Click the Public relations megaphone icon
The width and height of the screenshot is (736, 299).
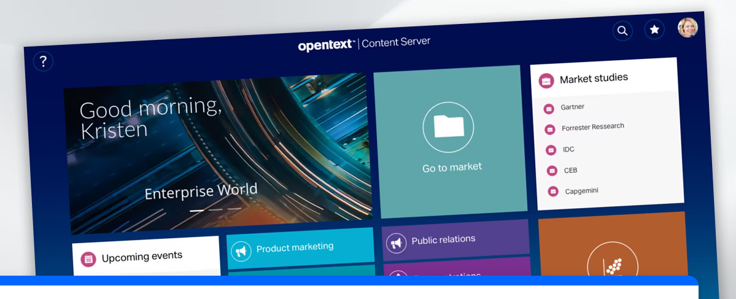coord(396,243)
